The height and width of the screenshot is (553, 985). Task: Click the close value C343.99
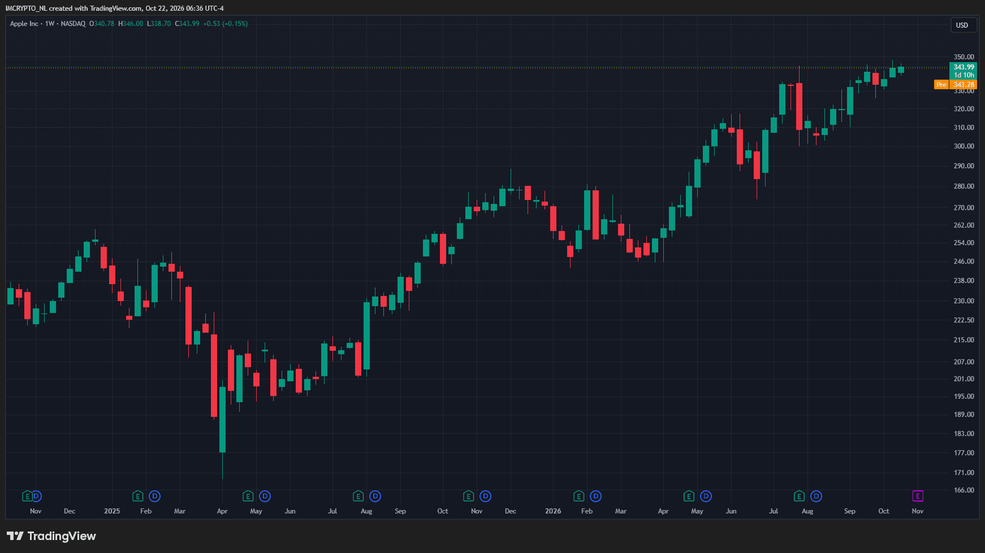pos(187,24)
